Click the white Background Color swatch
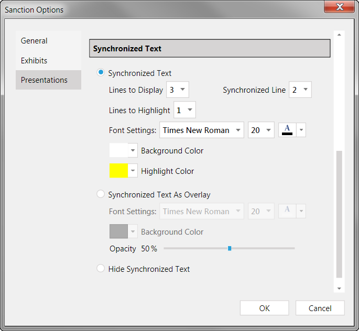359x331 pixels. tap(118, 150)
